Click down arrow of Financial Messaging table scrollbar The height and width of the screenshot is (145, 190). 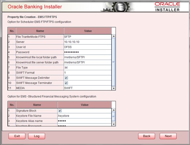coord(114,124)
